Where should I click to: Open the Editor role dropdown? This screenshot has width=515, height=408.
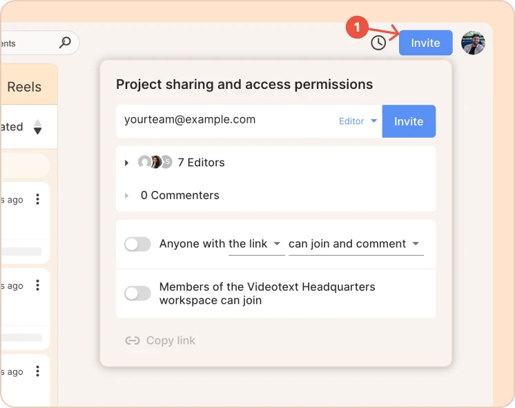tap(358, 121)
